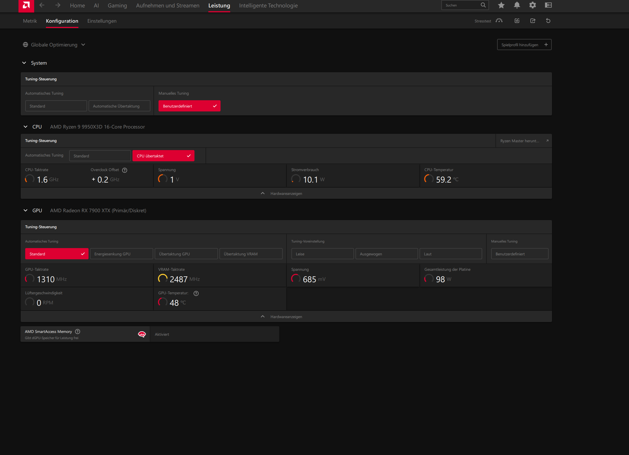Start the Stresstest gauge icon
The image size is (629, 455).
(499, 21)
